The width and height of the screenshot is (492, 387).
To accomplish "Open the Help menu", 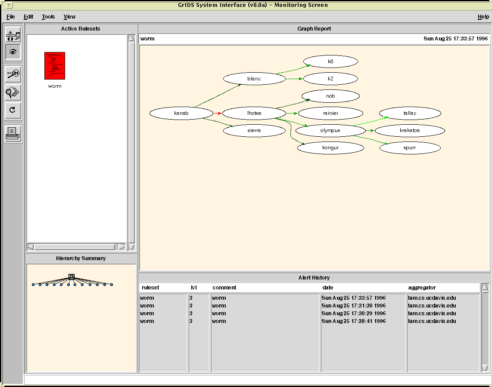I will coord(483,17).
